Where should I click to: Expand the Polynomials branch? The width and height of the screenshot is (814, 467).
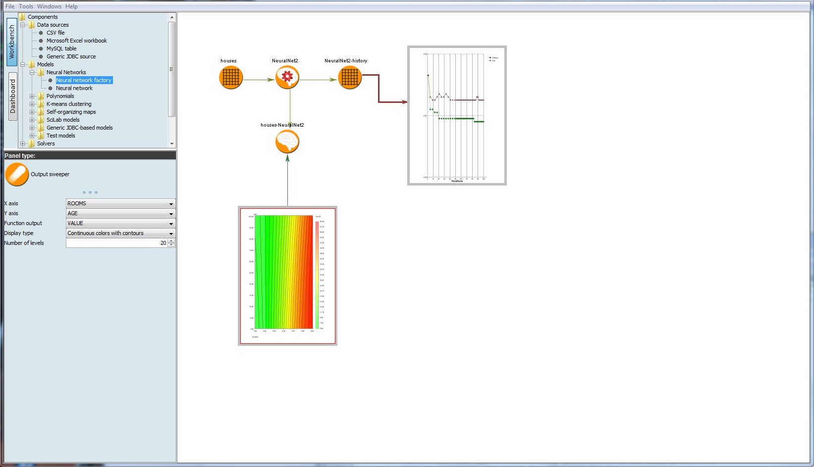point(33,95)
